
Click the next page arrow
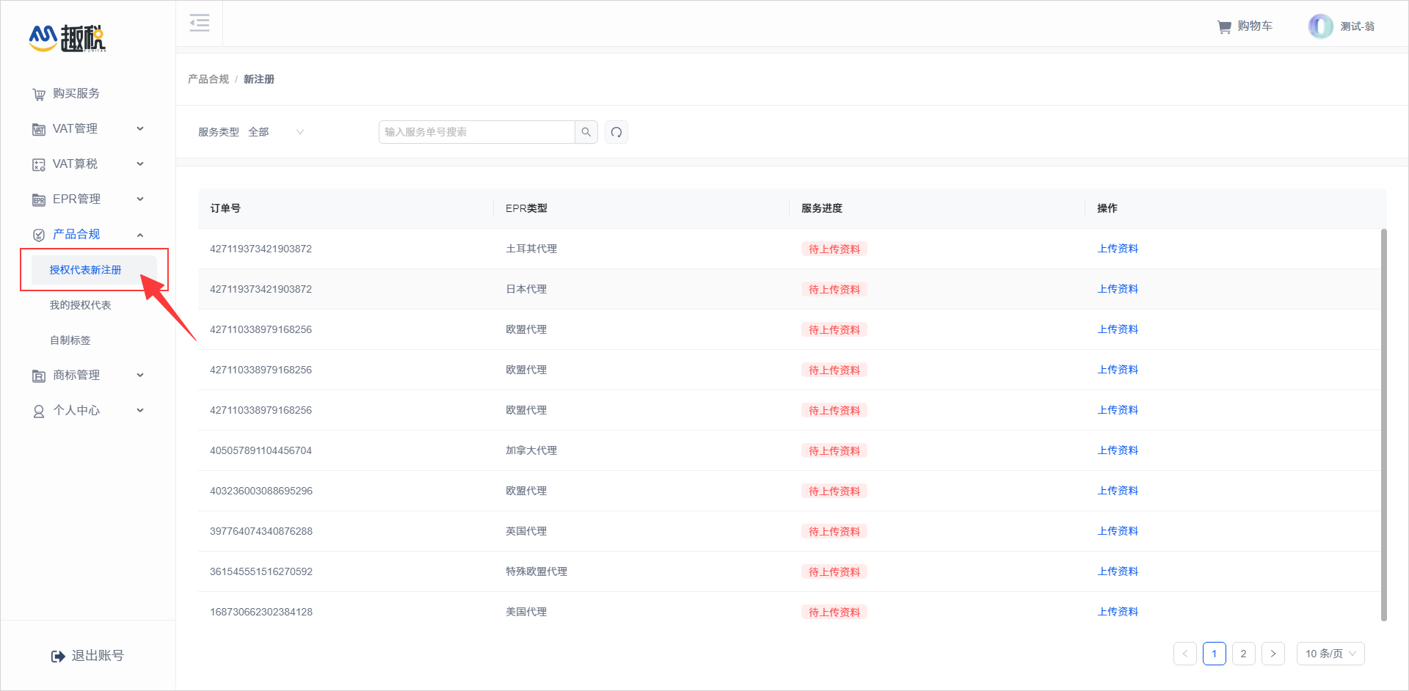point(1273,654)
